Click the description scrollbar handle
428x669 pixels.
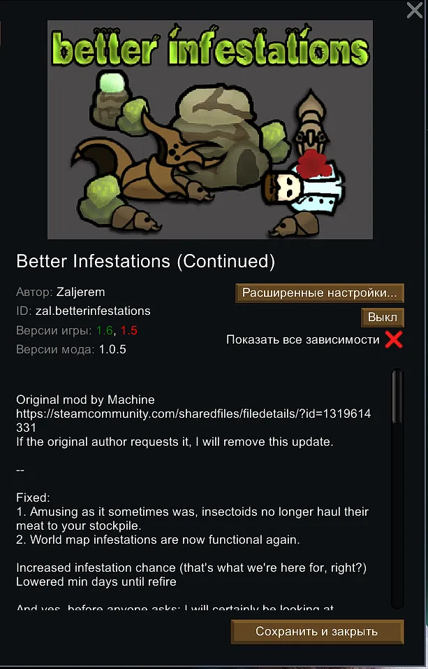[x=397, y=397]
